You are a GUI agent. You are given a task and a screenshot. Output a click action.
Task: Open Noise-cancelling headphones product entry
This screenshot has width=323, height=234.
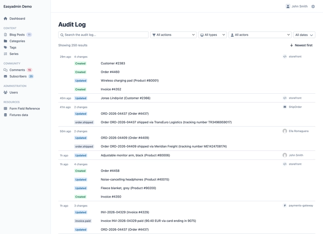tap(135, 179)
